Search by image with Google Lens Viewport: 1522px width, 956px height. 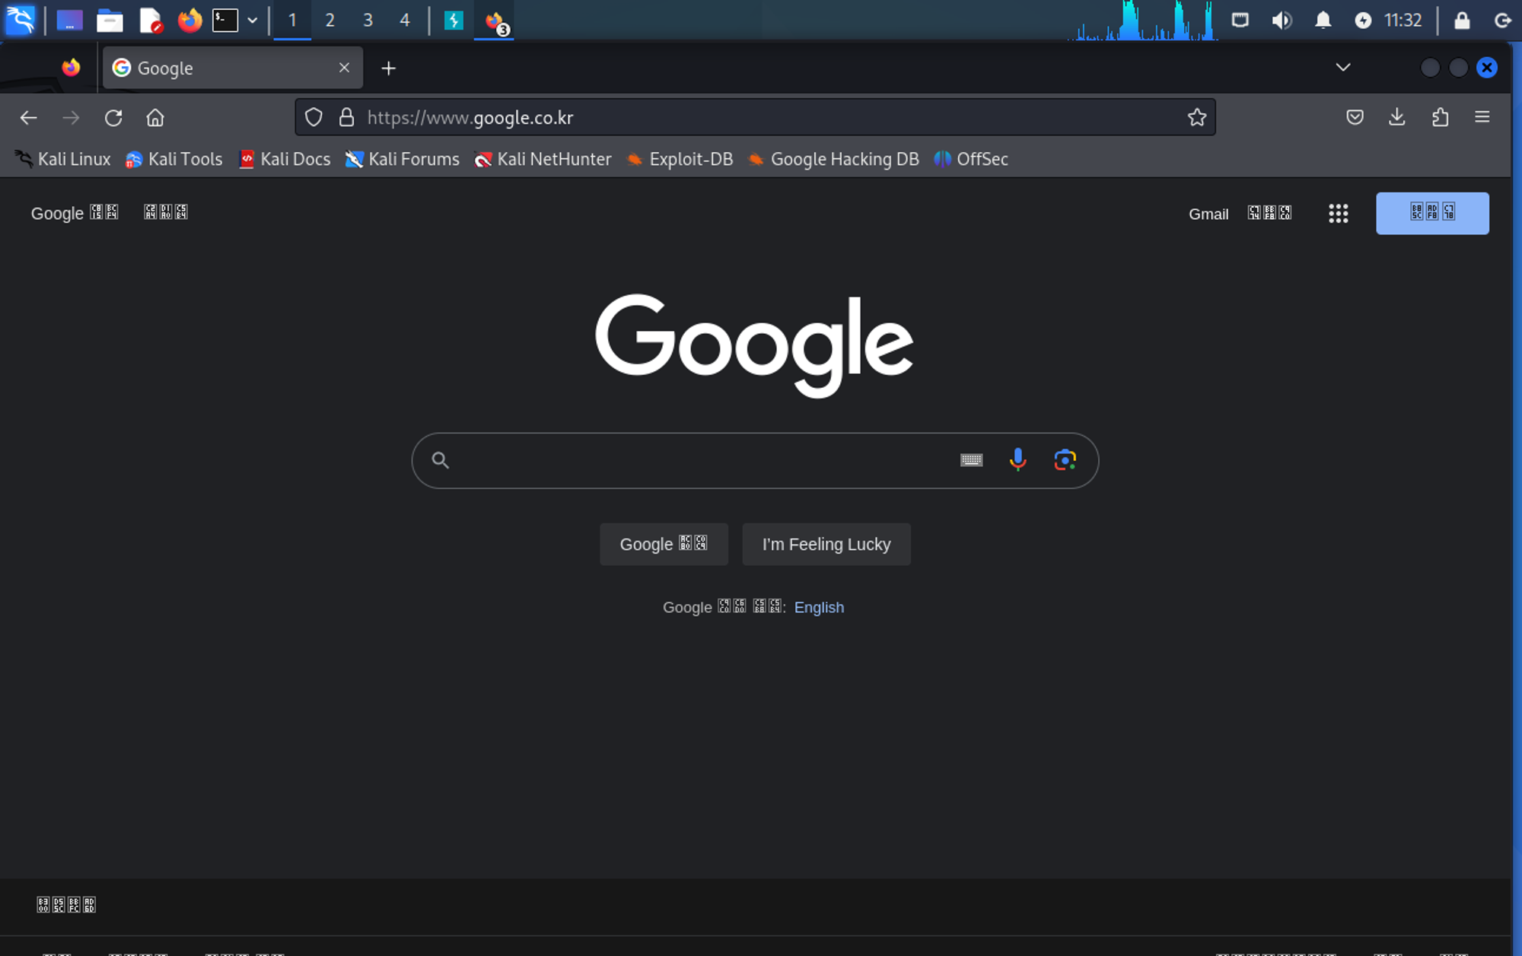point(1065,460)
